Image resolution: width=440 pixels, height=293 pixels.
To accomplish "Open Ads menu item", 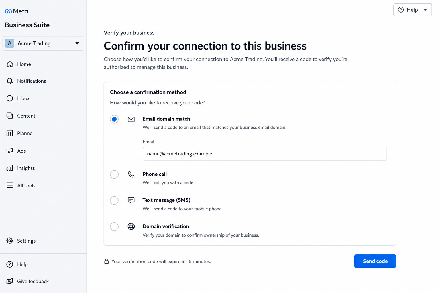I will [x=21, y=151].
